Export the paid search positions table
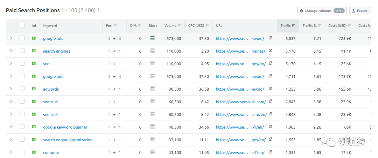 coord(359,11)
